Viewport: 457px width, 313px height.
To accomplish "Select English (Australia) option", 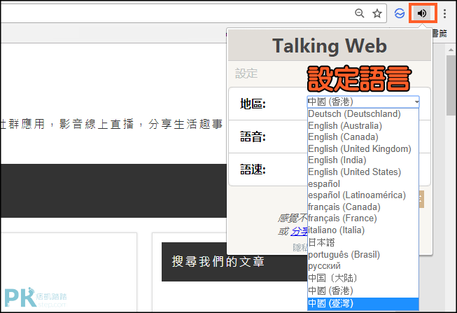I will 363,125.
